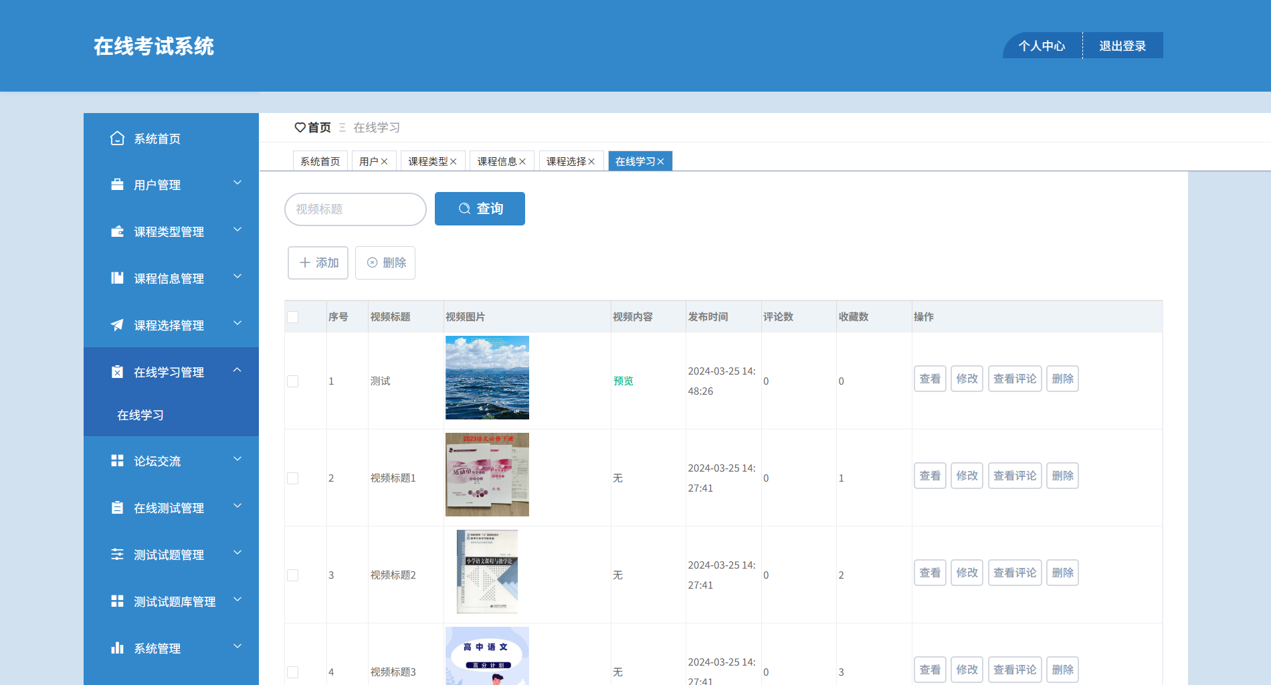
Task: Click 修改 for the 视频标题2 row
Action: 967,573
